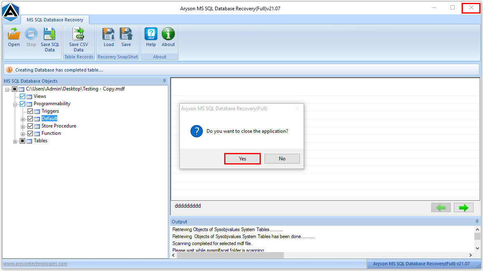Viewport: 483px width, 271px height.
Task: Close the confirmation dialog with X
Action: coord(297,109)
